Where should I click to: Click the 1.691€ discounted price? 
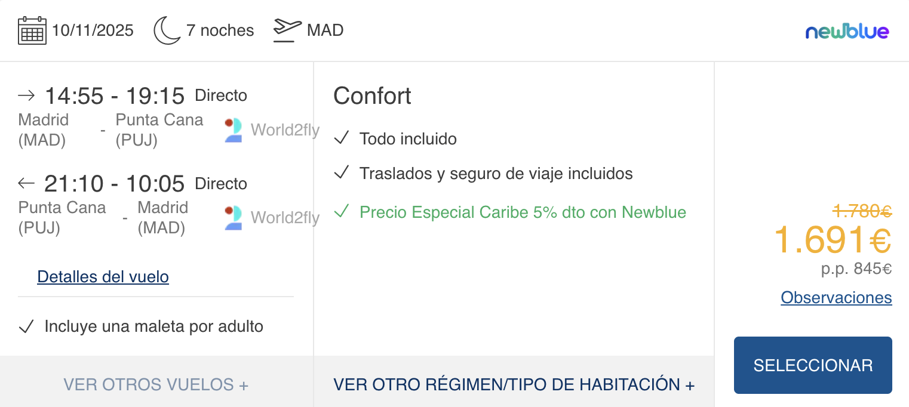tap(832, 240)
